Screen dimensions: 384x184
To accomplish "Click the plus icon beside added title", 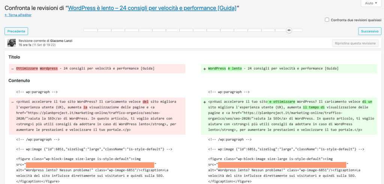I will coord(204,69).
